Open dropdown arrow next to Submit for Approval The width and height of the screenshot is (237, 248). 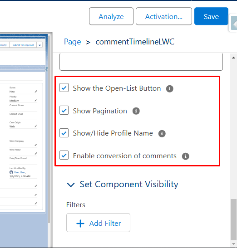[39, 45]
